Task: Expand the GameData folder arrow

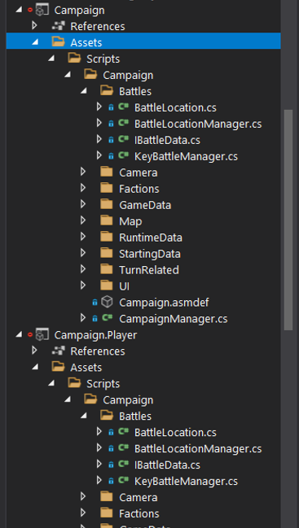Action: [x=83, y=204]
